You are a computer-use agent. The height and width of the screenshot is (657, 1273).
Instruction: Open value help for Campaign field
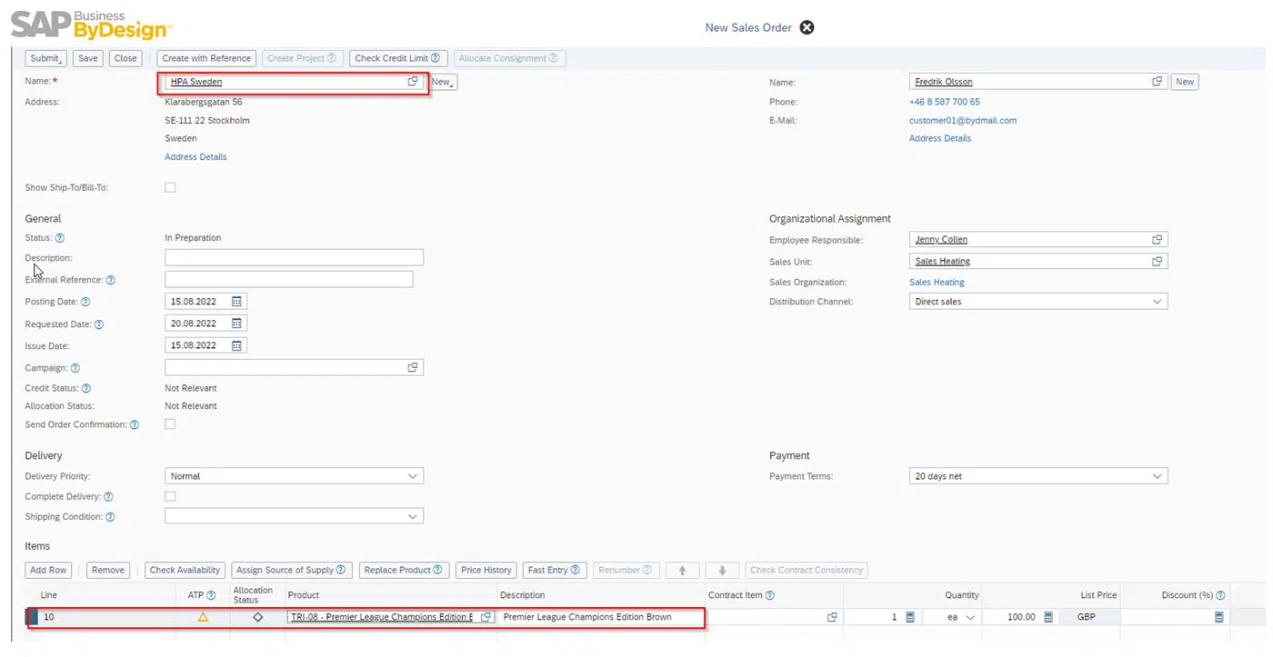[413, 368]
